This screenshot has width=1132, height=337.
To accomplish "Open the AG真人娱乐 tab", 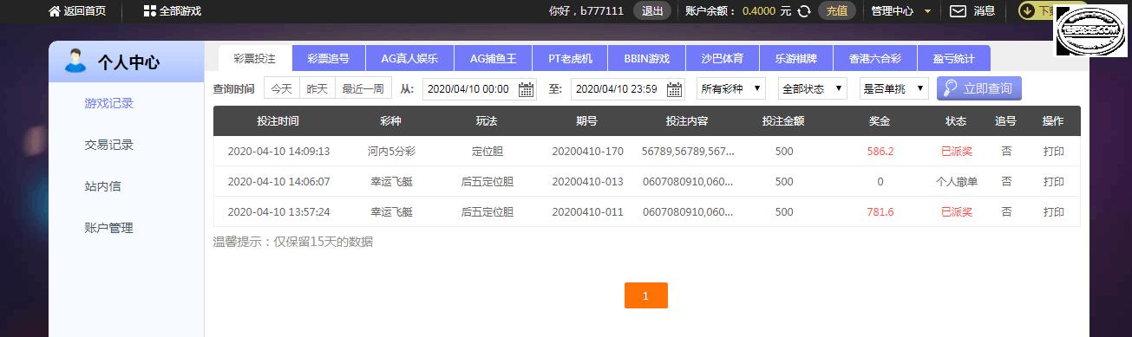I will pos(409,58).
